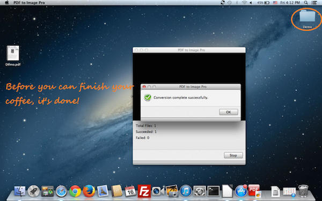Open FaceTime camera icon in dock

pyautogui.click(x=158, y=191)
